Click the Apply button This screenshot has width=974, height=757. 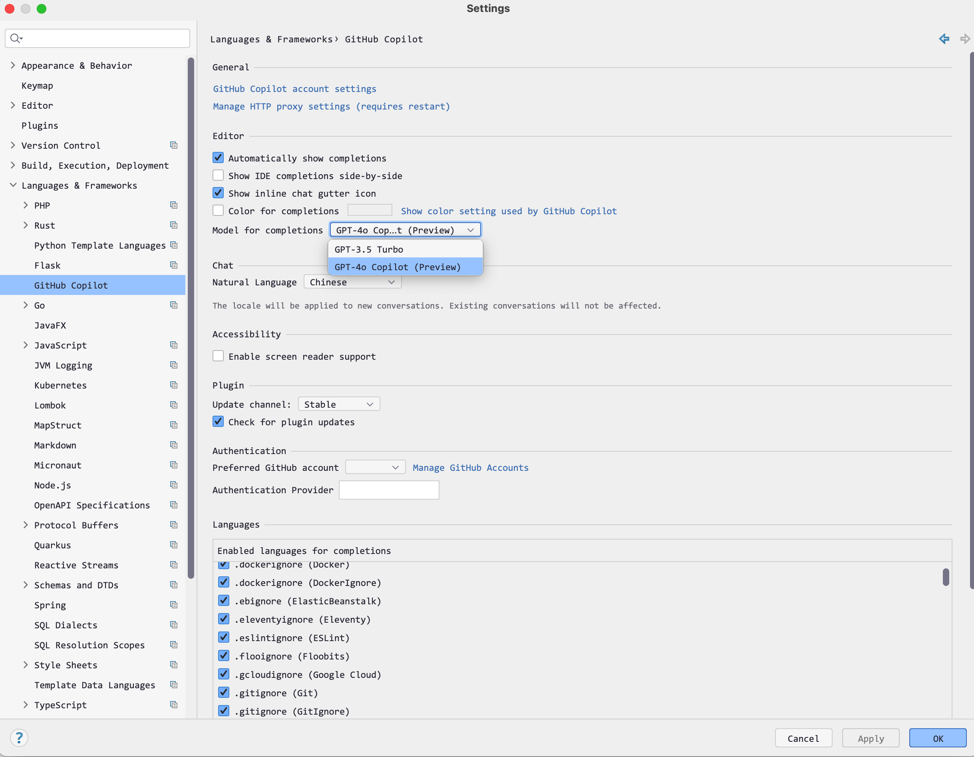pyautogui.click(x=871, y=738)
